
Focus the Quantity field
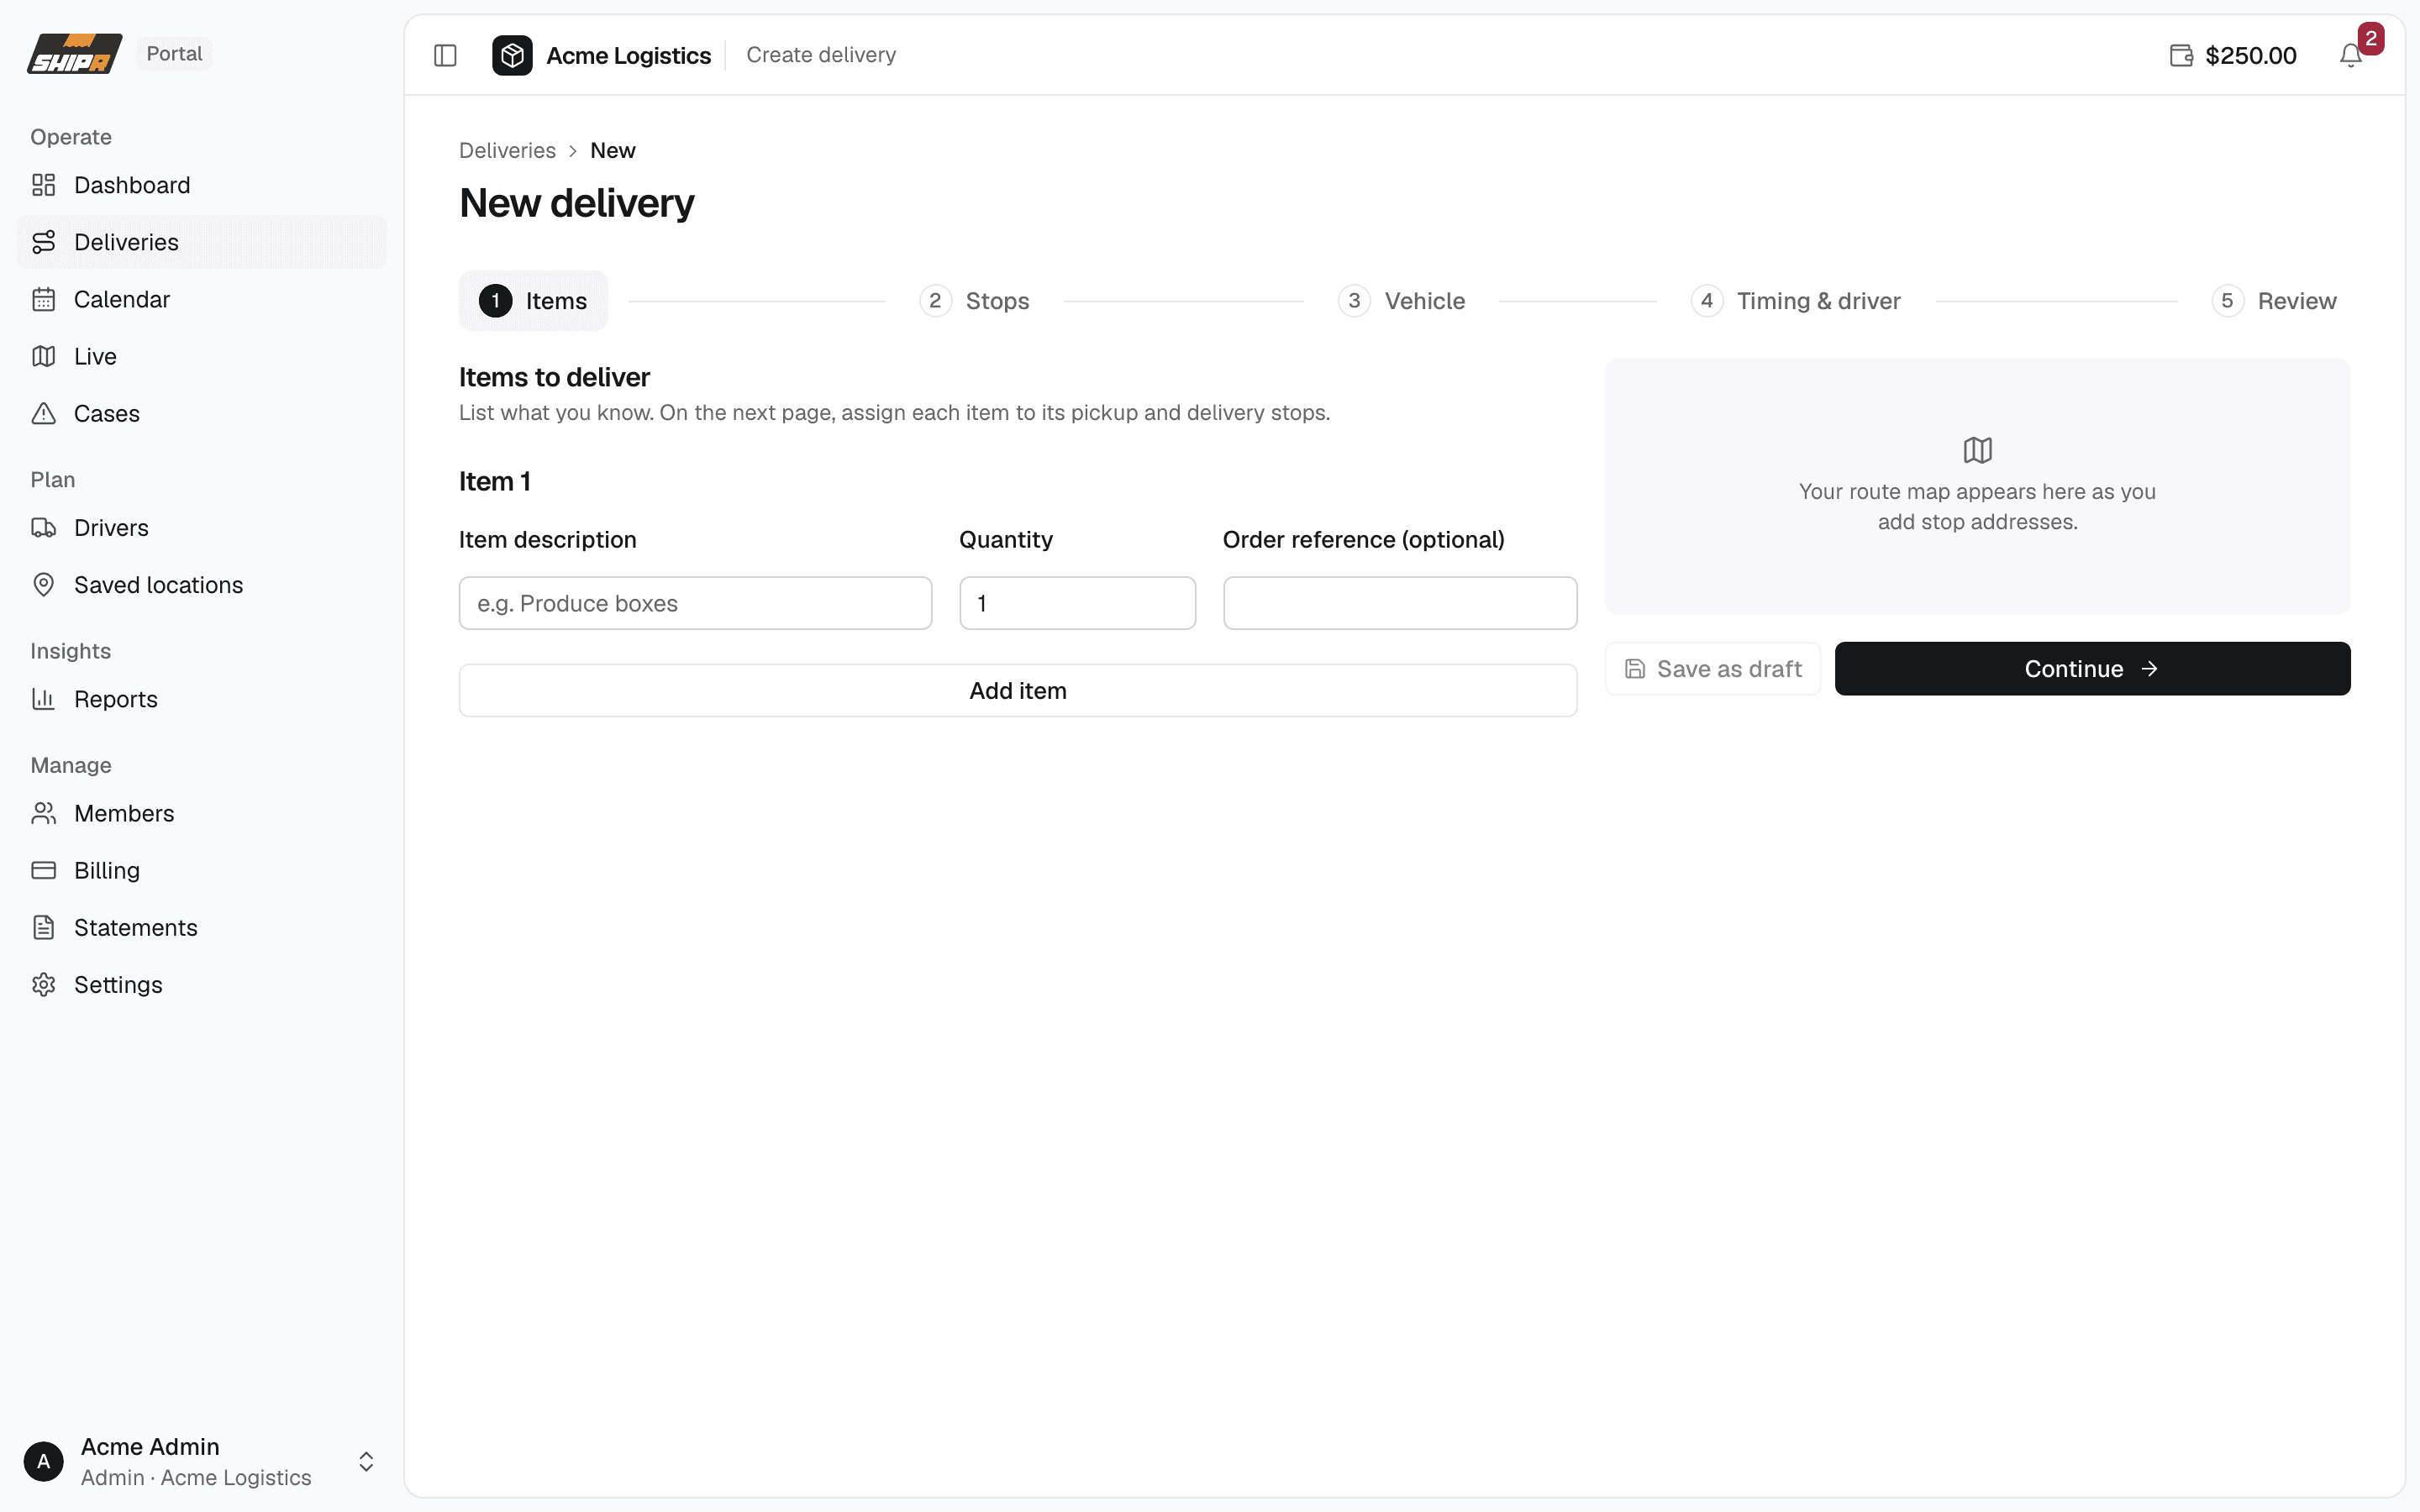(x=1077, y=603)
